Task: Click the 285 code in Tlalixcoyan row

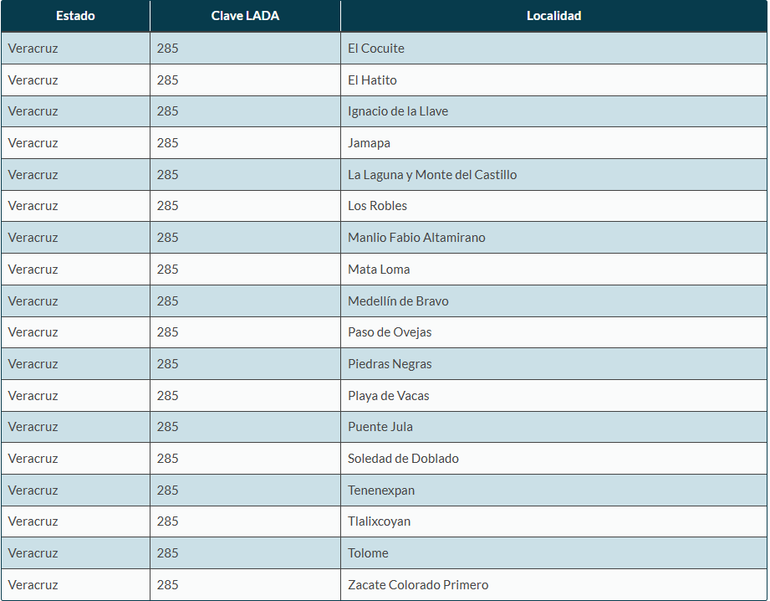Action: pos(245,521)
